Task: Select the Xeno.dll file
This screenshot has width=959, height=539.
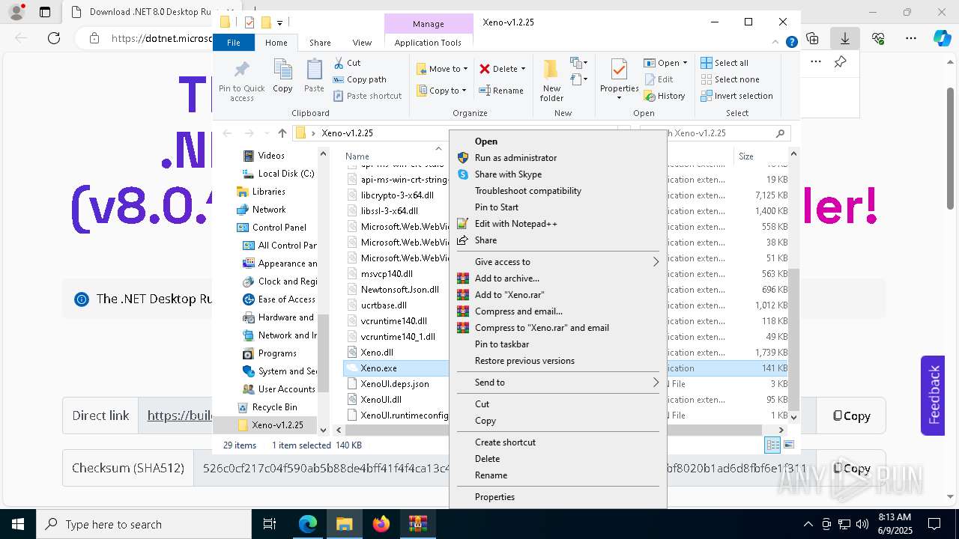Action: click(377, 353)
